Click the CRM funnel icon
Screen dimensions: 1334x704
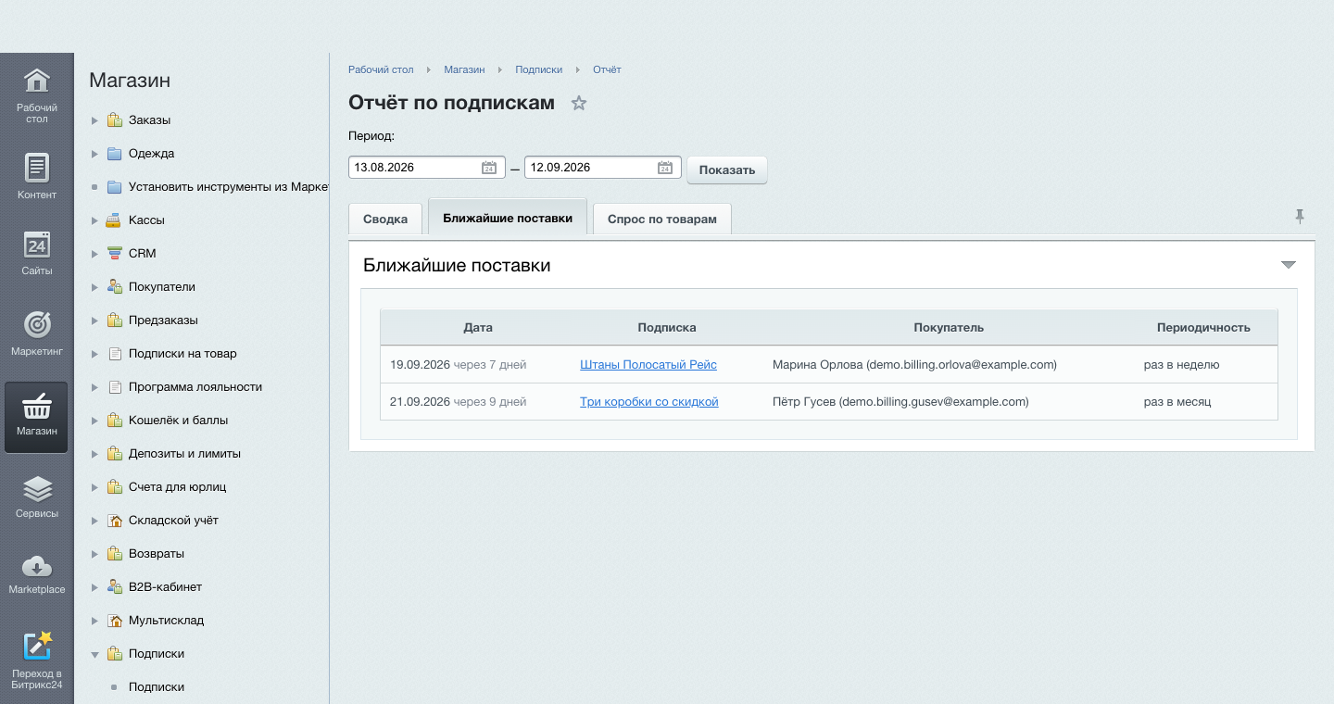click(x=115, y=253)
